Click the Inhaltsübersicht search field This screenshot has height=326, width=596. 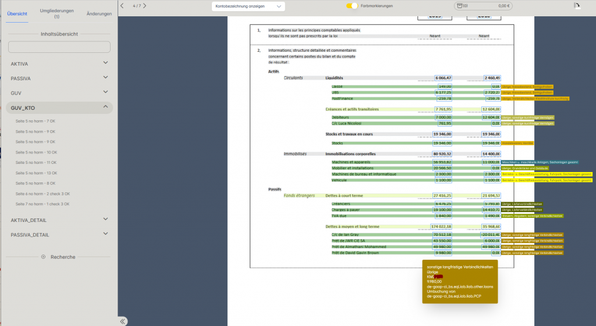click(x=59, y=47)
